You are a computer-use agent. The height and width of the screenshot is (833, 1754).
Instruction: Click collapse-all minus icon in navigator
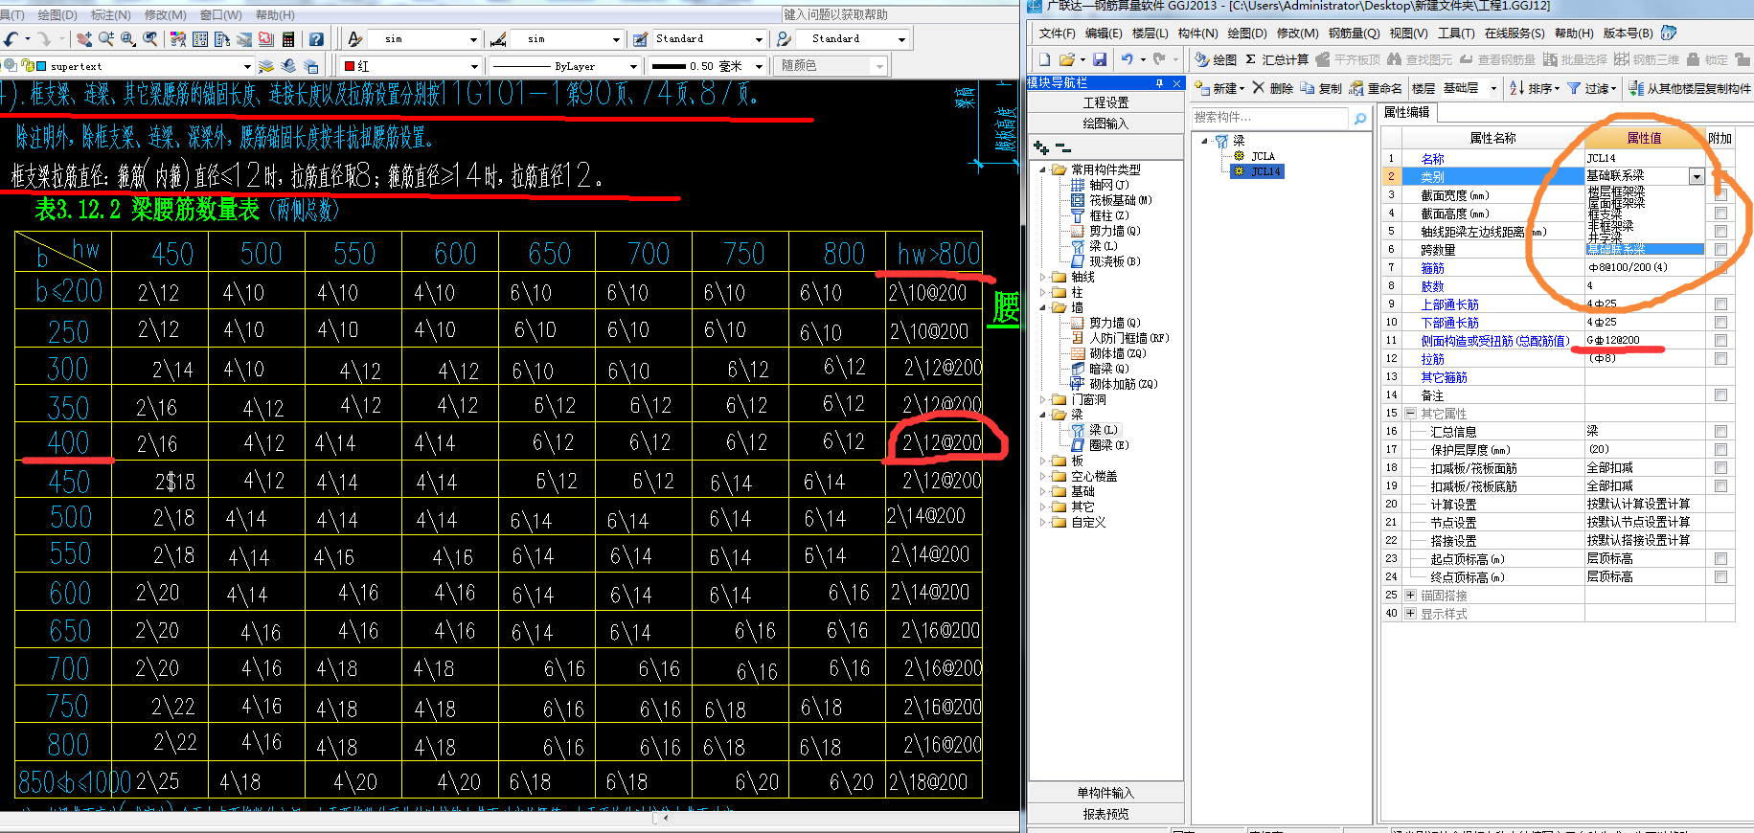[1062, 147]
